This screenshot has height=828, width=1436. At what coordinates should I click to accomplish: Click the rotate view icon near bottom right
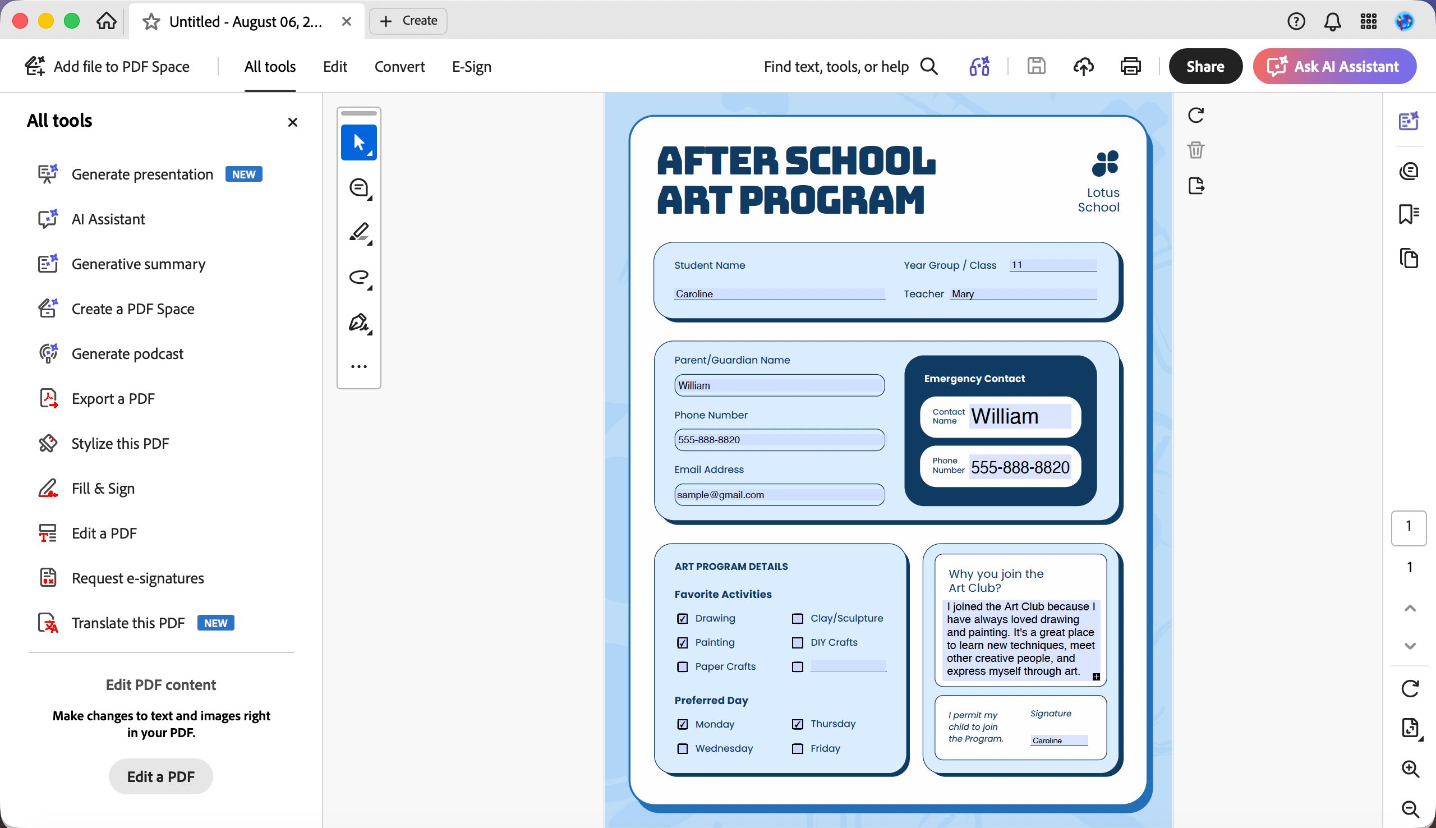1410,688
